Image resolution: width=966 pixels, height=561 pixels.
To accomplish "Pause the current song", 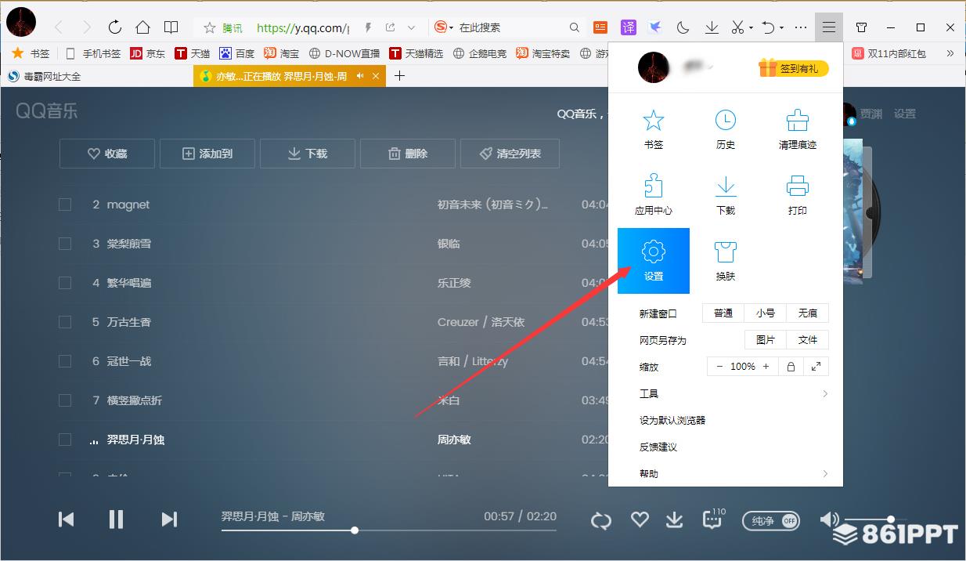I will pyautogui.click(x=116, y=519).
